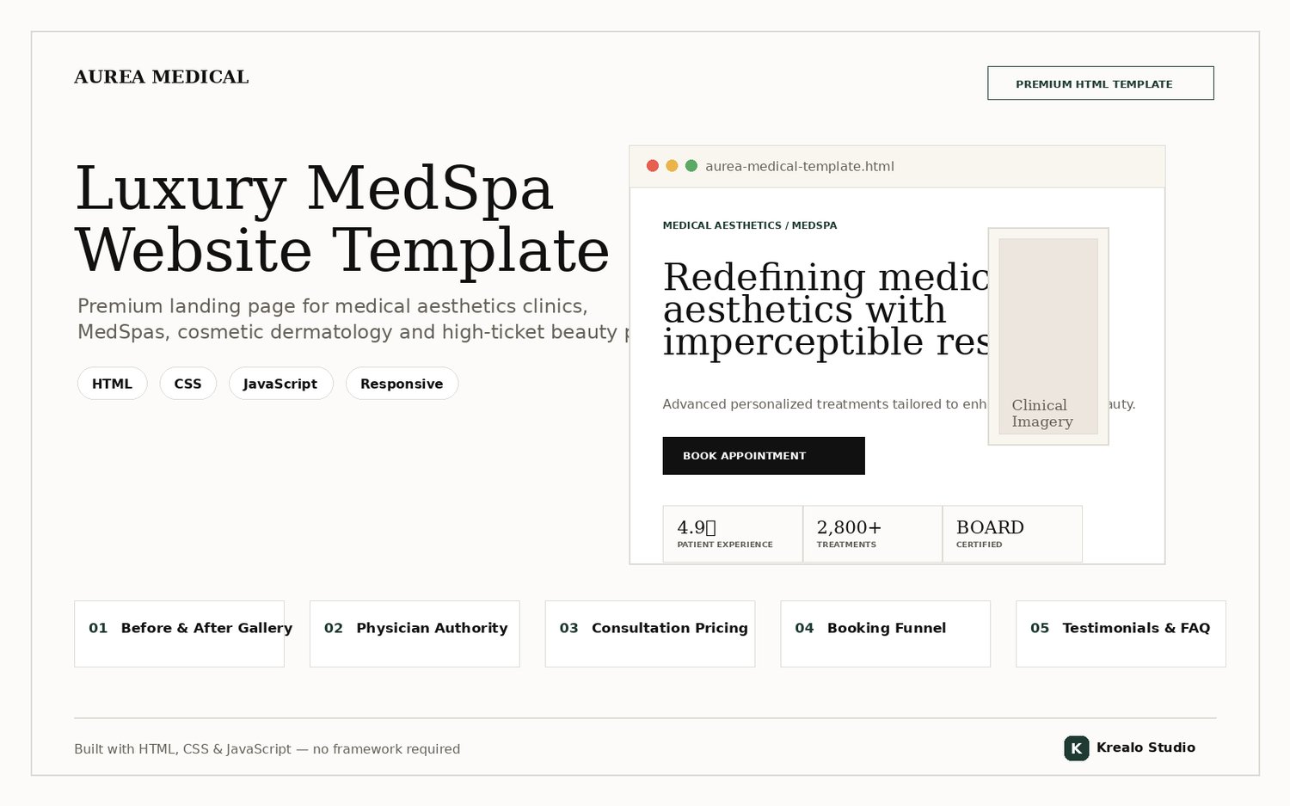Click the 4.9 Patient Experience stat box
Viewport: 1290px width, 806px height.
coord(733,534)
